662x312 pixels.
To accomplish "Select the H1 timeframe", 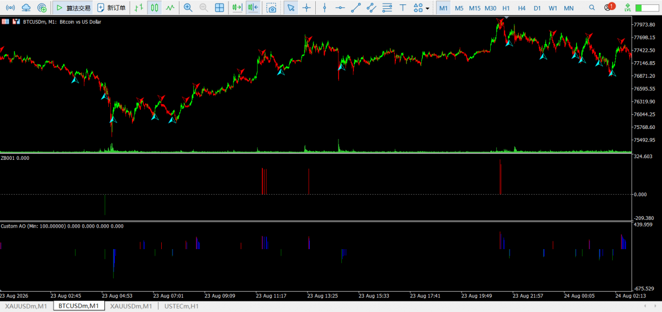I will 506,8.
